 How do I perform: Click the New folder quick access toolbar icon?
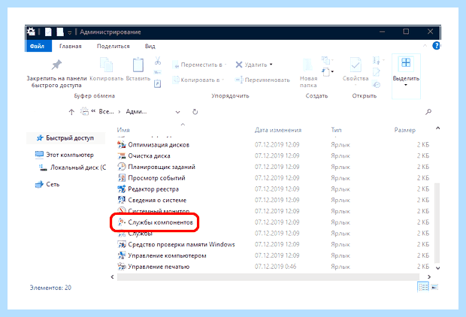pyautogui.click(x=60, y=32)
